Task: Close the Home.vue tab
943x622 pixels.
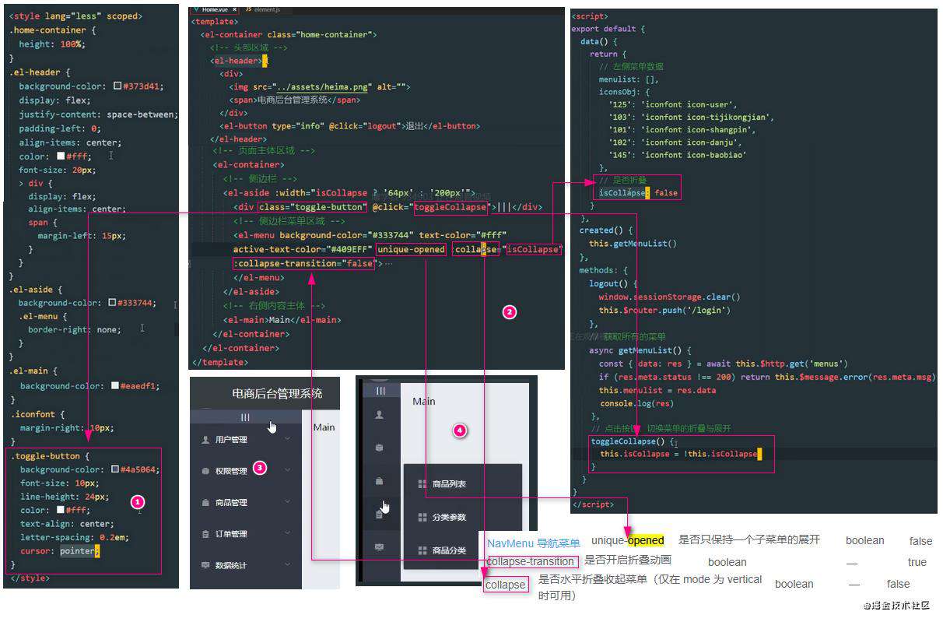Action: pyautogui.click(x=234, y=8)
